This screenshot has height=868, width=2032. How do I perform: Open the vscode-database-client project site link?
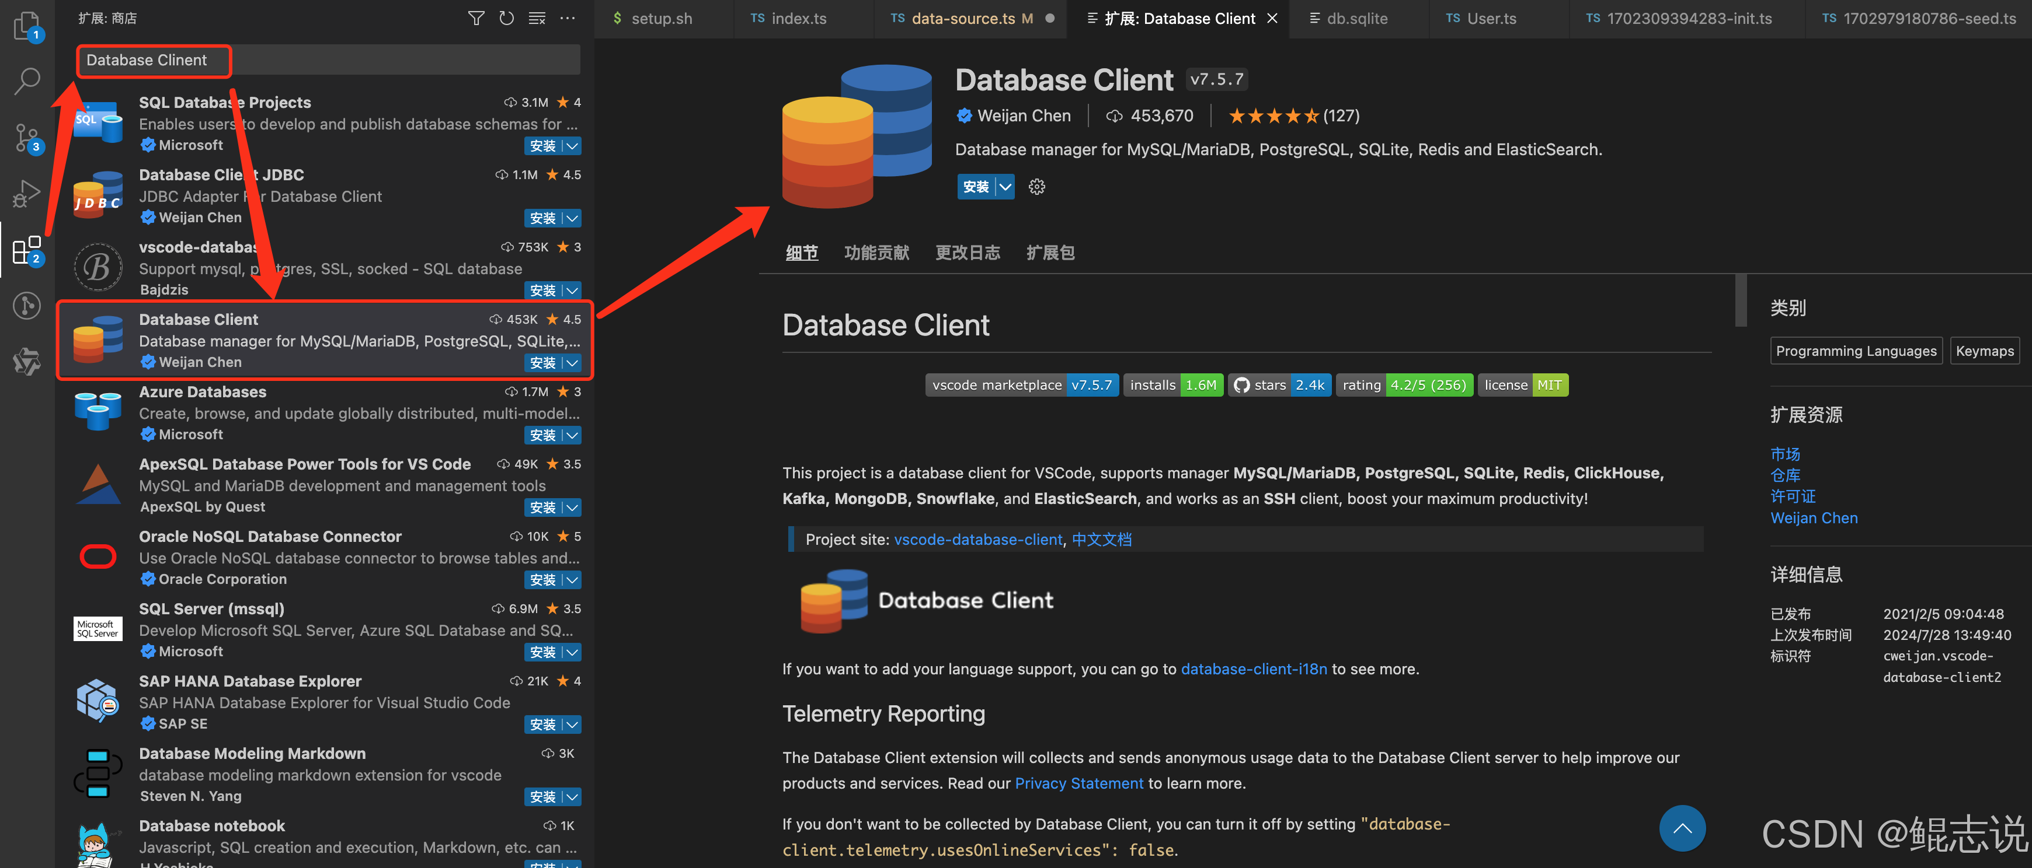(977, 539)
